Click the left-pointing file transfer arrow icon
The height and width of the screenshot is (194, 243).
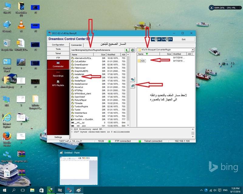coord(132,86)
